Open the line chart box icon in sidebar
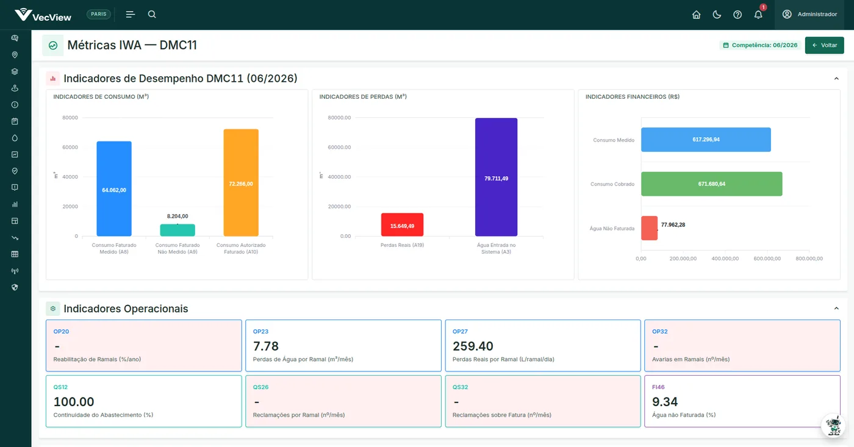This screenshot has width=854, height=447. pos(15,154)
